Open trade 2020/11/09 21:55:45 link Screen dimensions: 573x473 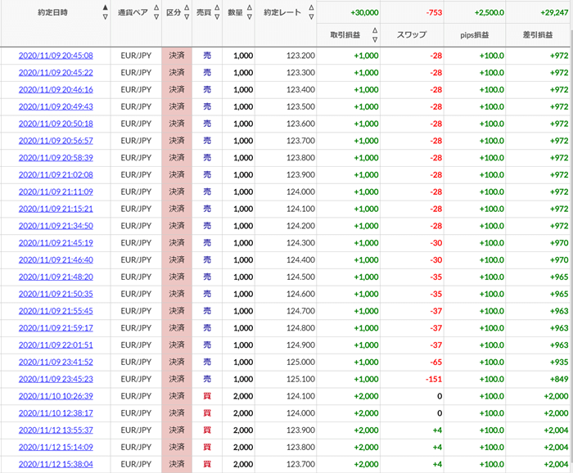pyautogui.click(x=56, y=311)
